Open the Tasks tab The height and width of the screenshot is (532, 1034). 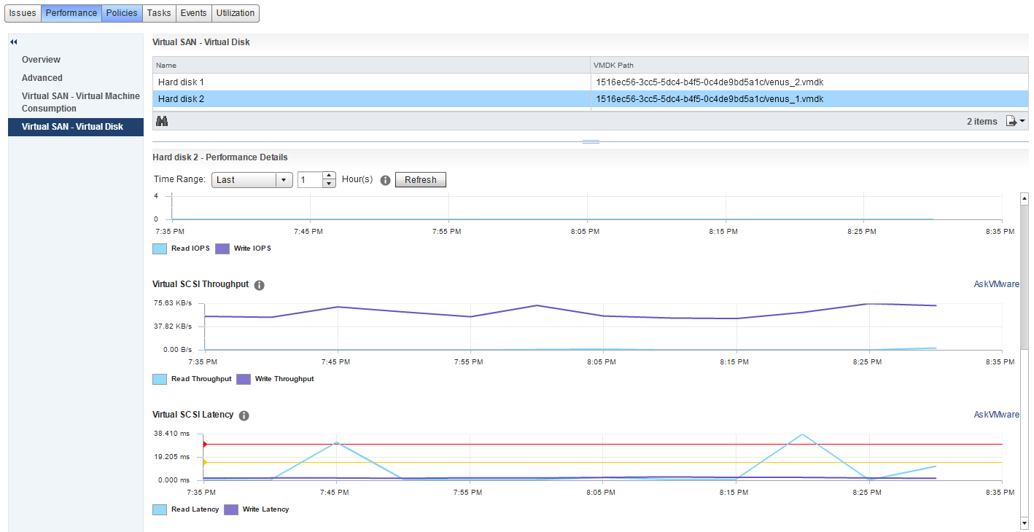[158, 13]
